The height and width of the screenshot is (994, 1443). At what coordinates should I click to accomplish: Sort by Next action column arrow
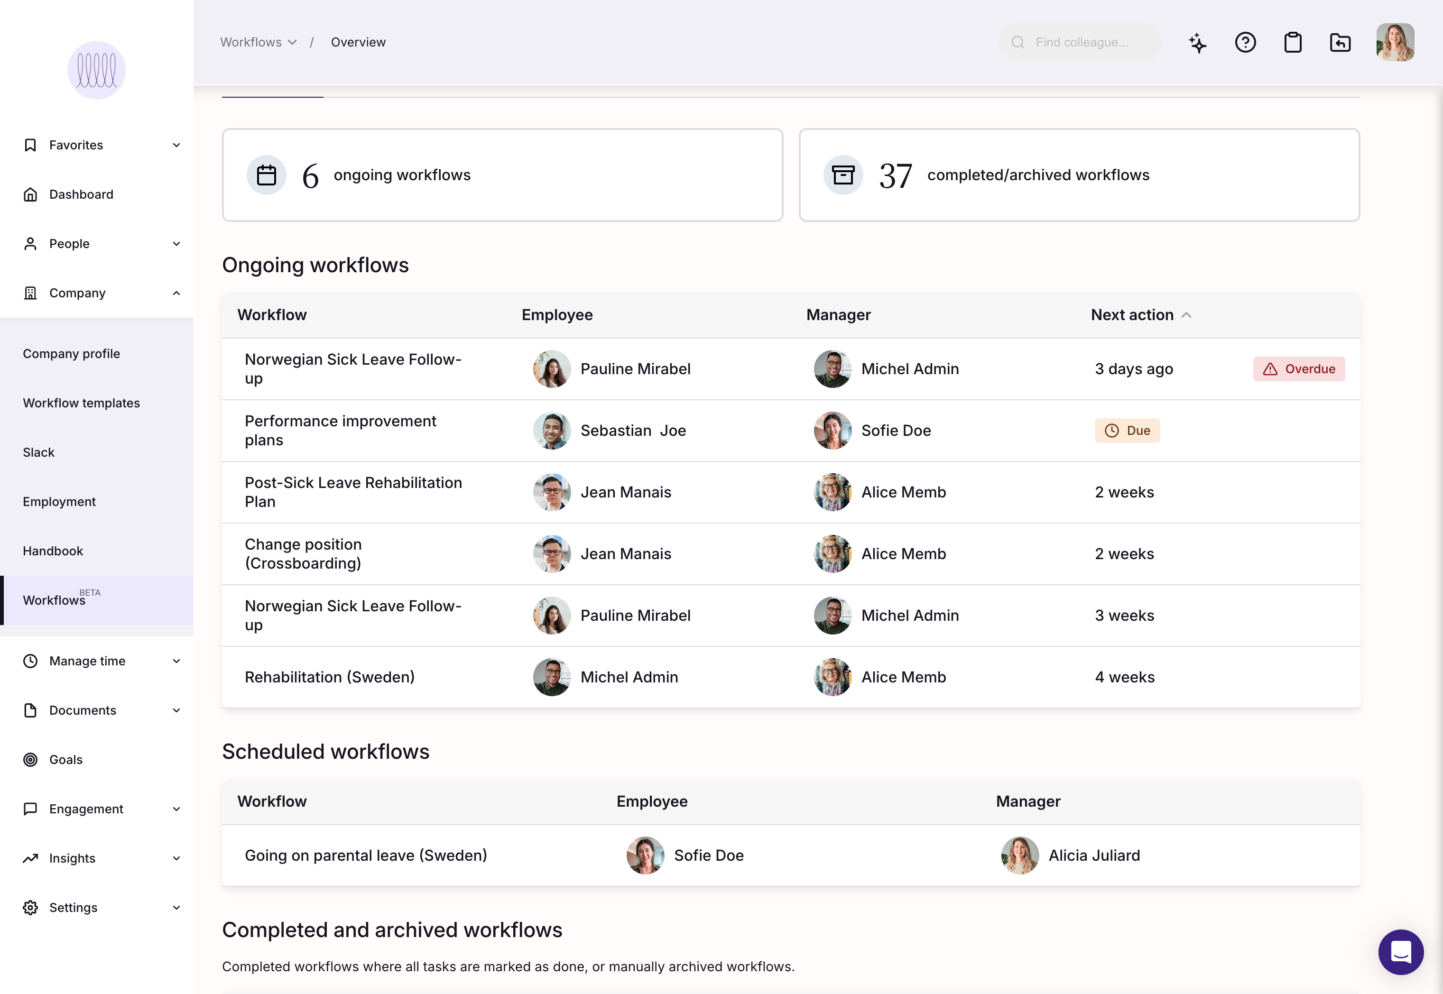tap(1186, 315)
